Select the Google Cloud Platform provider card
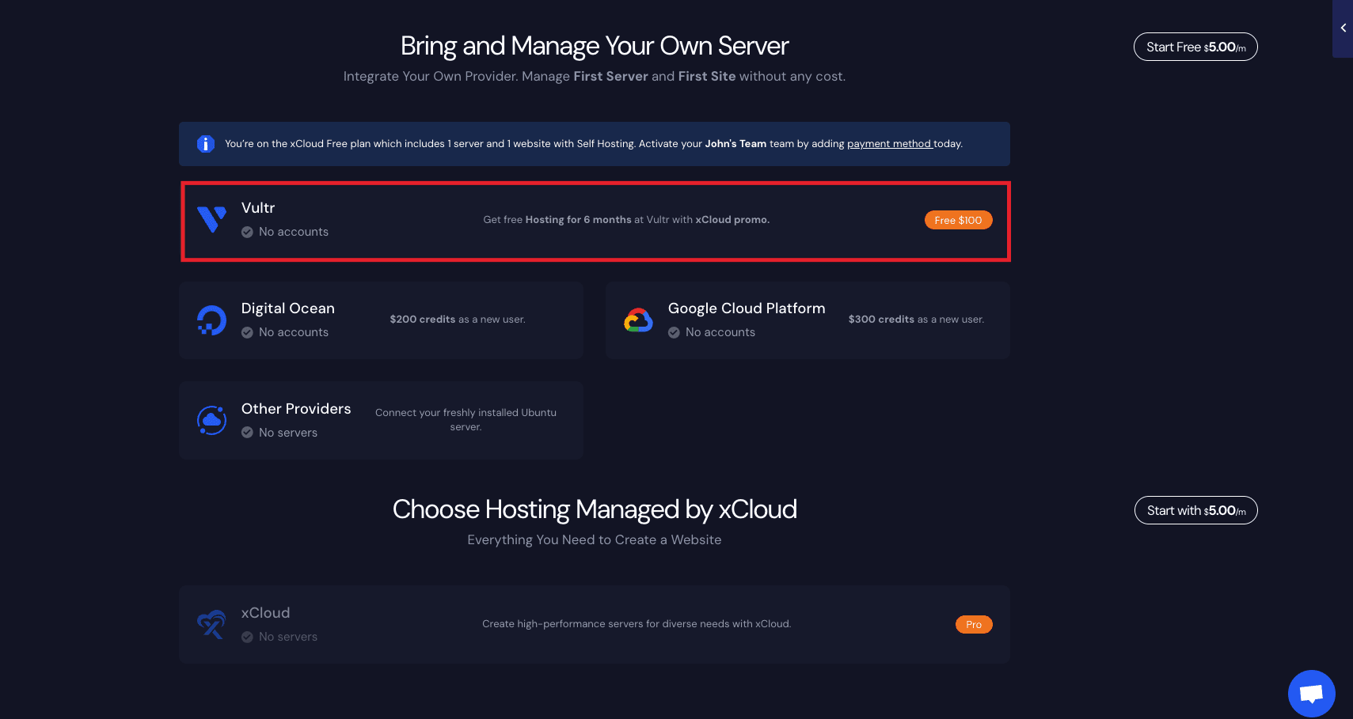Screen dimensions: 1353x719 coord(807,320)
